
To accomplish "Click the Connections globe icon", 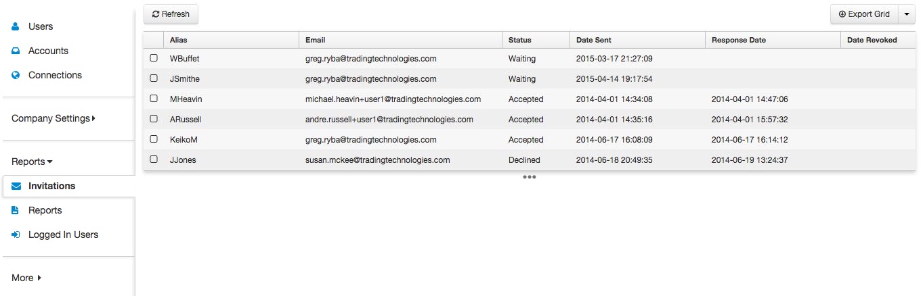I will 16,75.
